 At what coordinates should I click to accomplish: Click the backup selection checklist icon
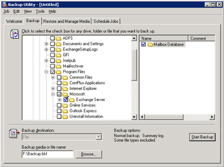point(14,34)
